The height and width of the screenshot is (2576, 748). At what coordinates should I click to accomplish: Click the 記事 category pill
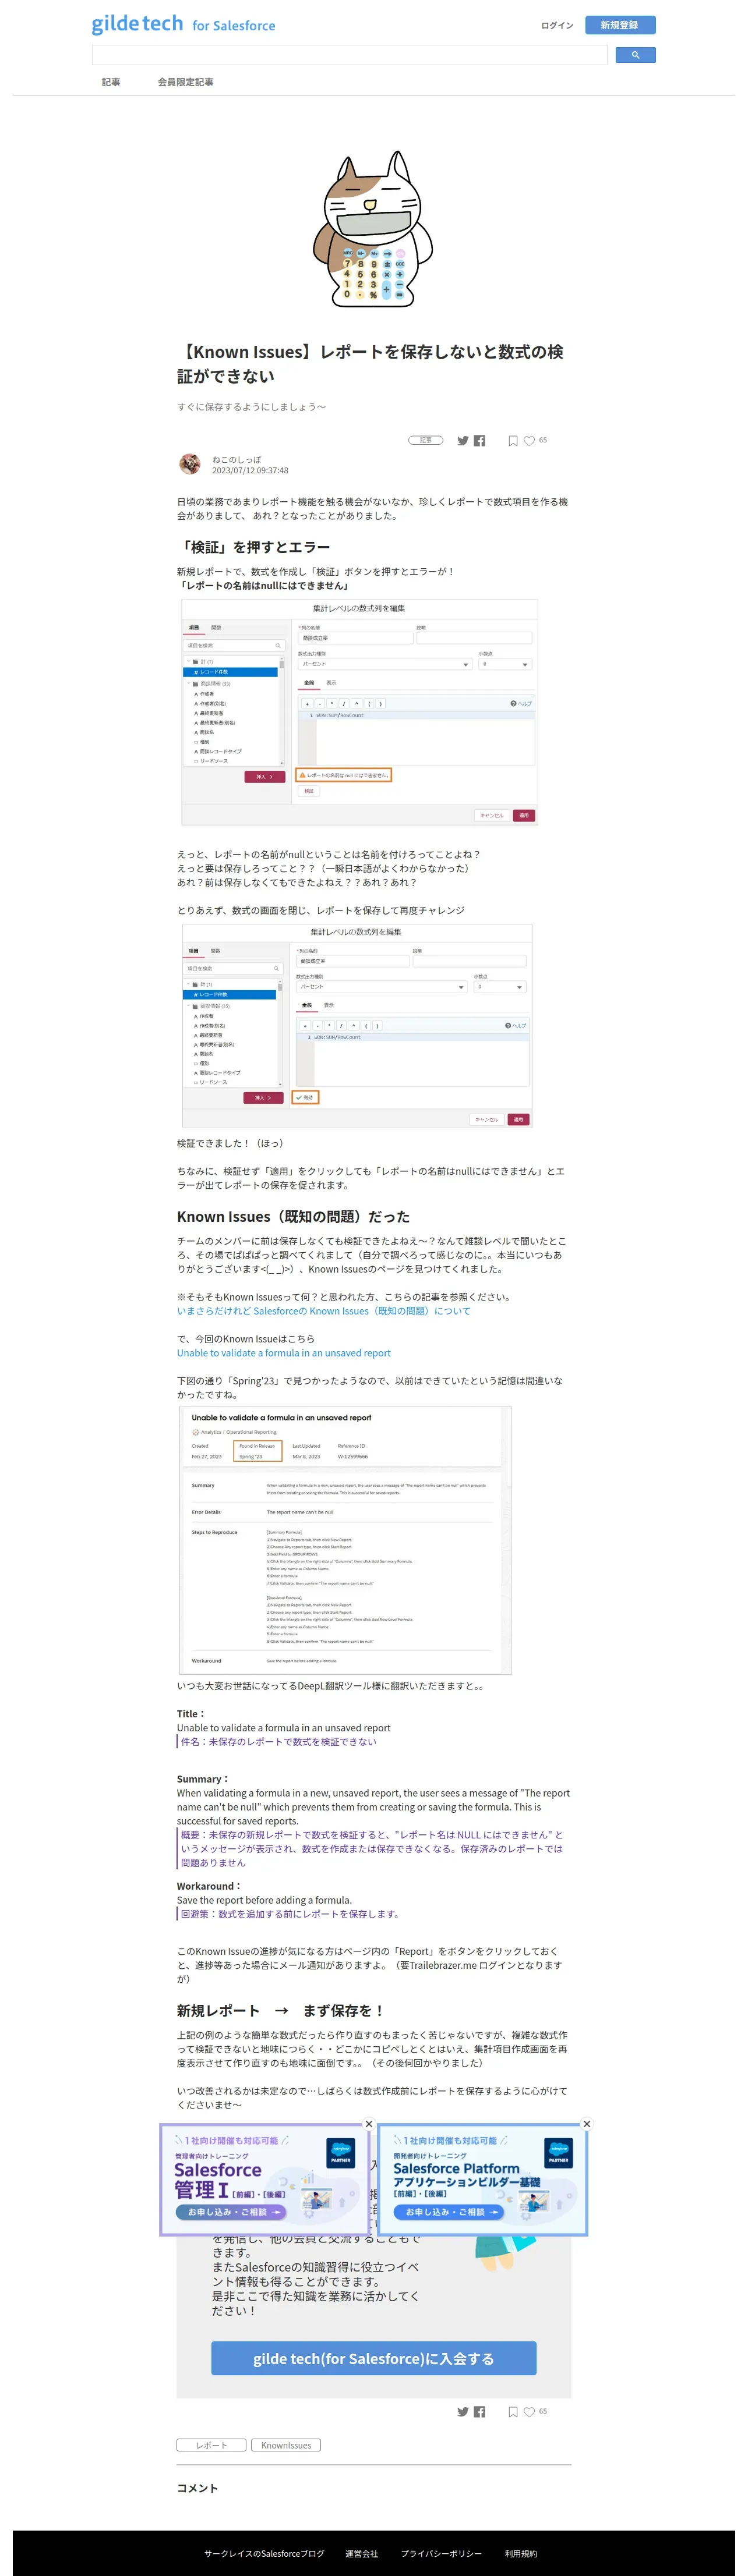pyautogui.click(x=426, y=440)
